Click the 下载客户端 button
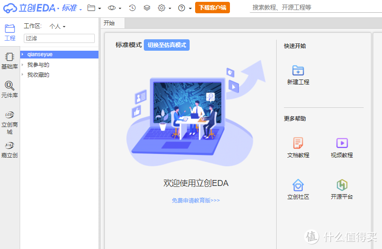This screenshot has width=382, height=249. coord(213,8)
